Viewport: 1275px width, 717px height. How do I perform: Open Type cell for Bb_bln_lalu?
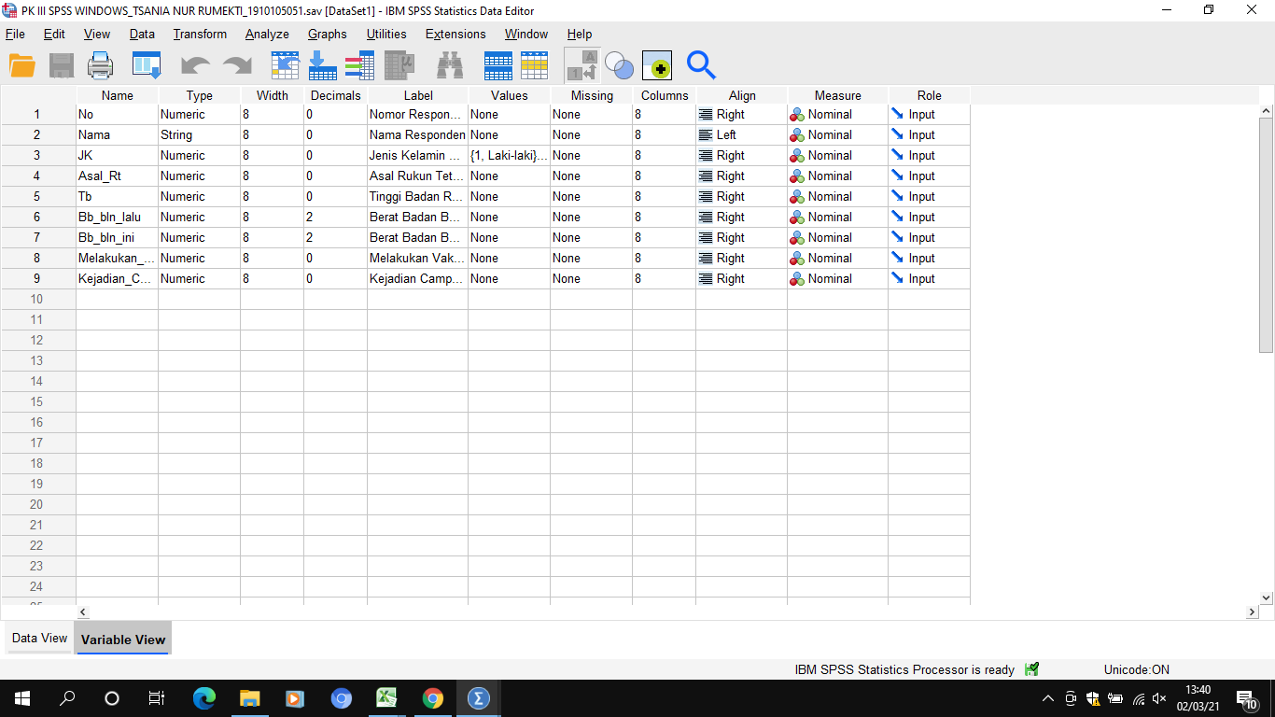click(x=199, y=218)
